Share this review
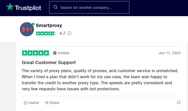The width and height of the screenshot is (188, 111). tap(52, 103)
